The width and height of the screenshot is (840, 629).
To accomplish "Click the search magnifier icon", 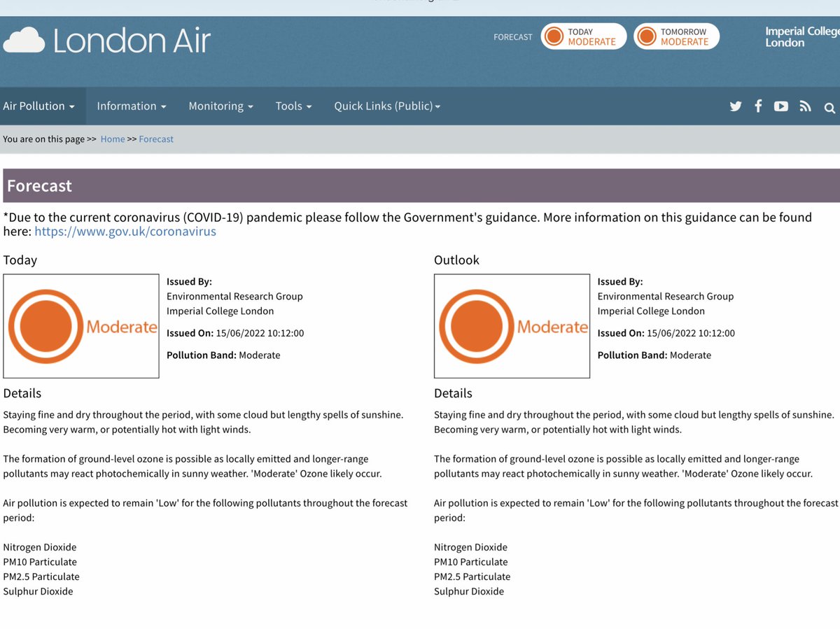I will point(829,108).
